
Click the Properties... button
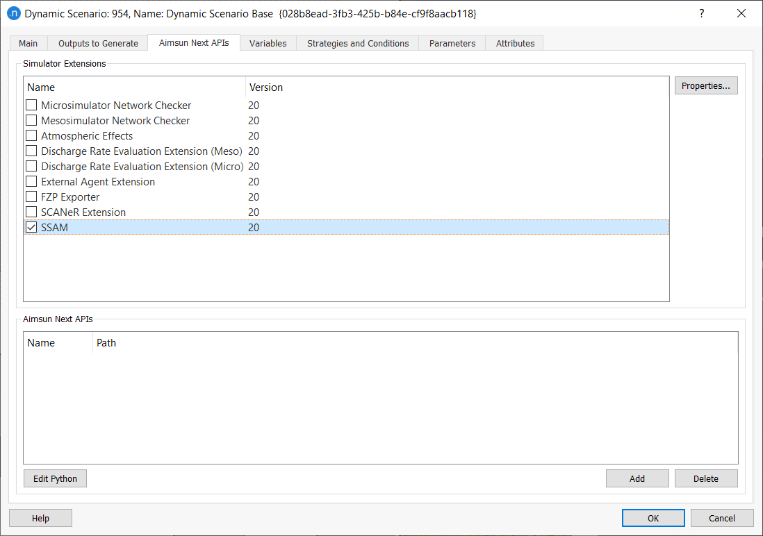point(705,85)
